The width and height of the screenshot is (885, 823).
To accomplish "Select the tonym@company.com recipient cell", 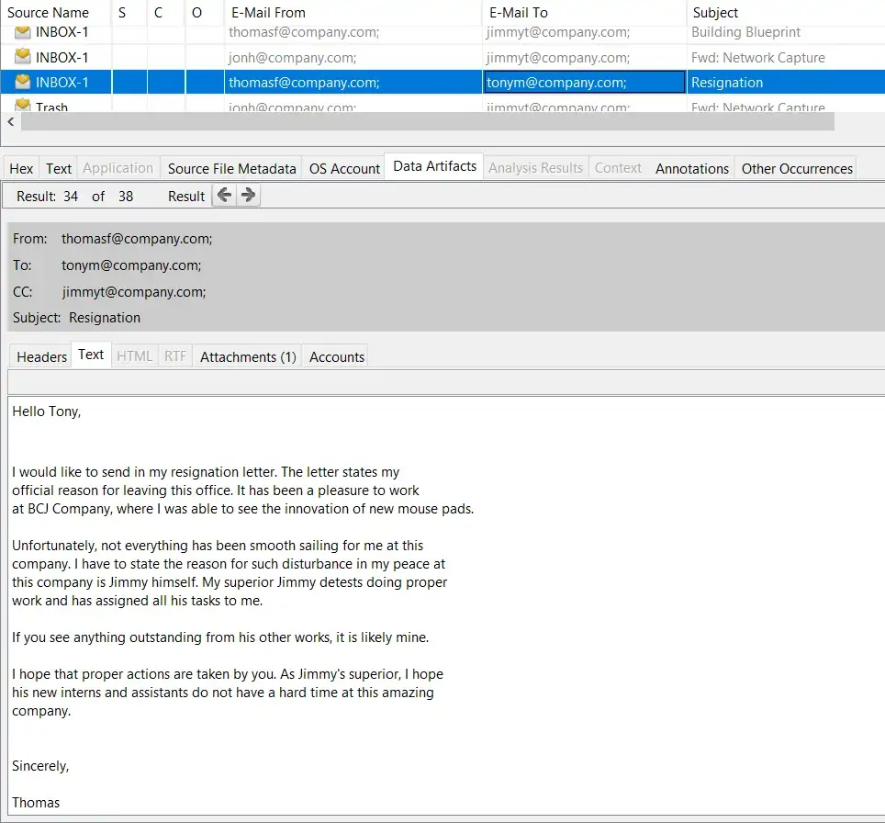I will 583,81.
